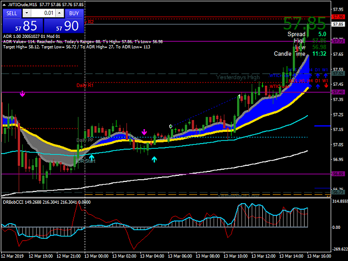Click the Spread label text
Viewport: 348px width, 261px height.
tap(296, 34)
